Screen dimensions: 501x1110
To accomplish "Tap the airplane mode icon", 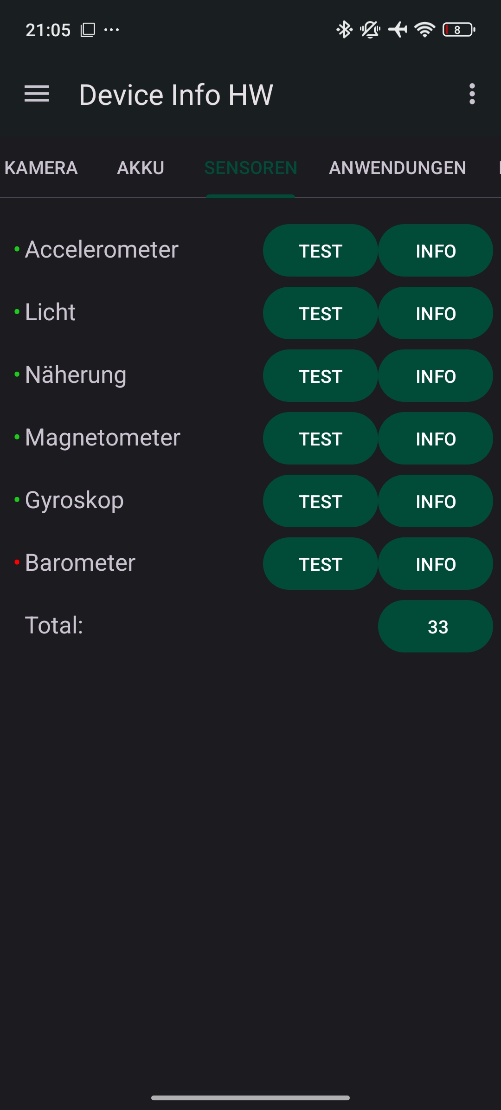I will [398, 30].
